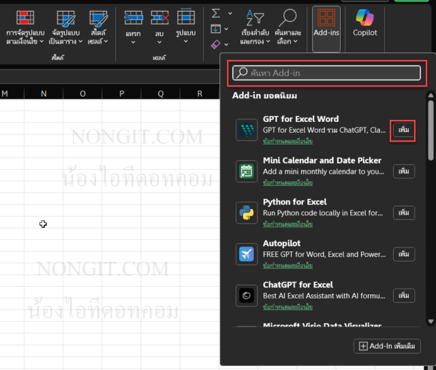Viewport: 436px width, 370px height.
Task: Open Sort and Filter (เรียงลำดับและกรอง)
Action: click(x=255, y=27)
